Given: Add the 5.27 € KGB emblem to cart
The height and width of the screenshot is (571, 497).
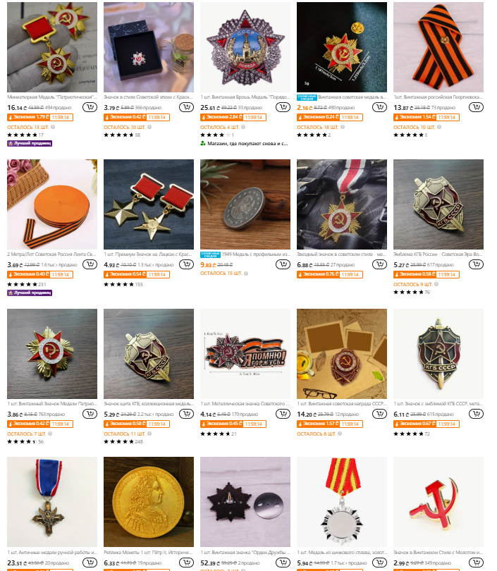Looking at the screenshot, I should pos(476,264).
